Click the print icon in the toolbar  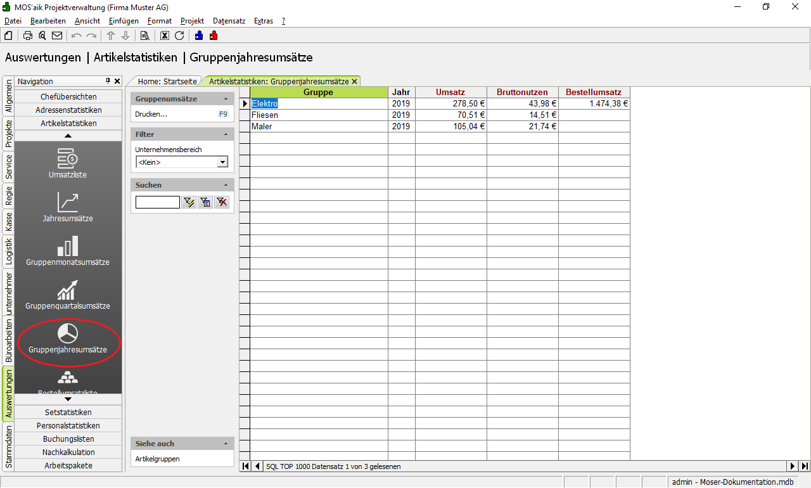pos(28,35)
